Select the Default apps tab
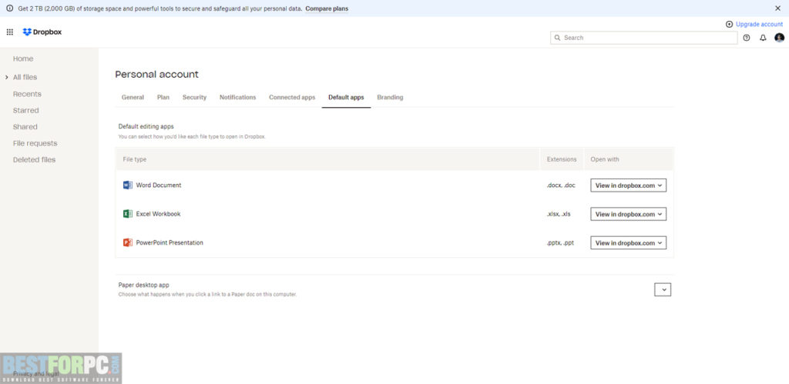Image resolution: width=789 pixels, height=384 pixels. tap(346, 98)
